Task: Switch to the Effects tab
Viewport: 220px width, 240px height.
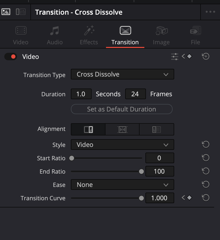Action: [89, 36]
